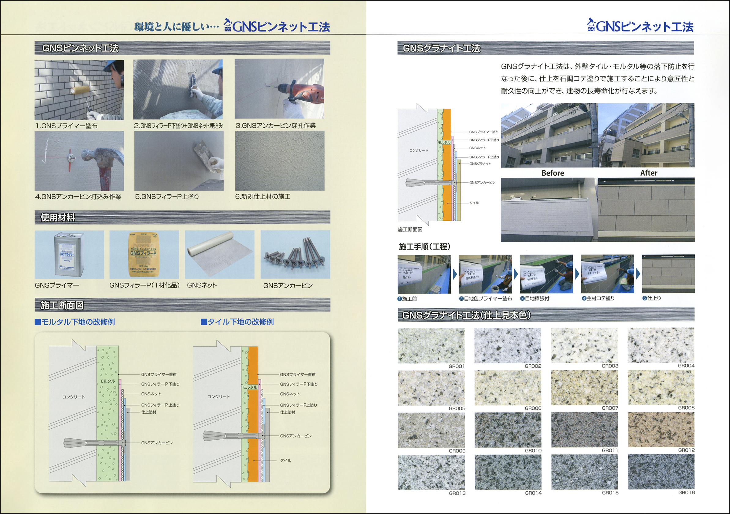The width and height of the screenshot is (730, 514).
Task: Click the GNSプライマー can image
Action: (x=69, y=255)
